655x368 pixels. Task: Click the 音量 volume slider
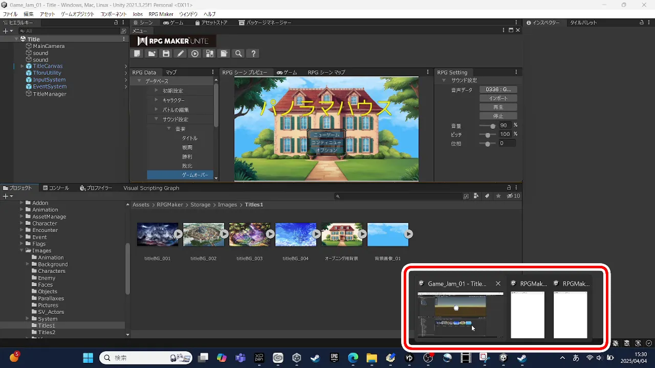coord(488,126)
